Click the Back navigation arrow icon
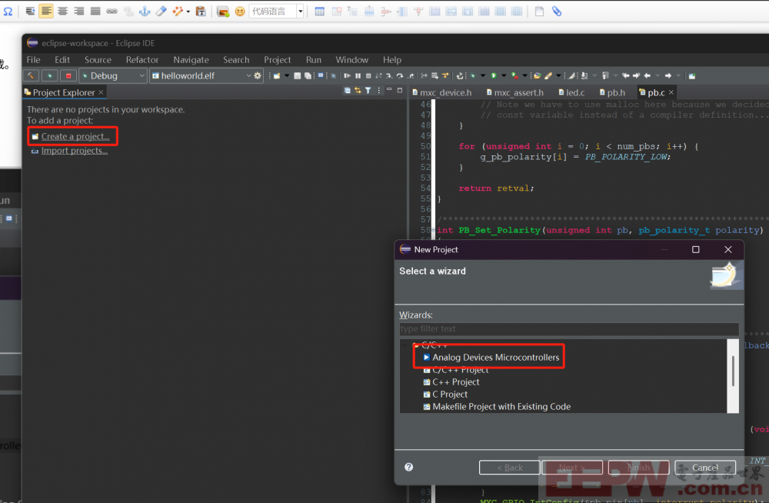Screen dimensions: 769x503 647,75
